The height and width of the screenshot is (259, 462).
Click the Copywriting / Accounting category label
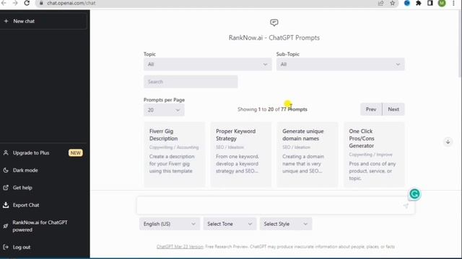[174, 147]
